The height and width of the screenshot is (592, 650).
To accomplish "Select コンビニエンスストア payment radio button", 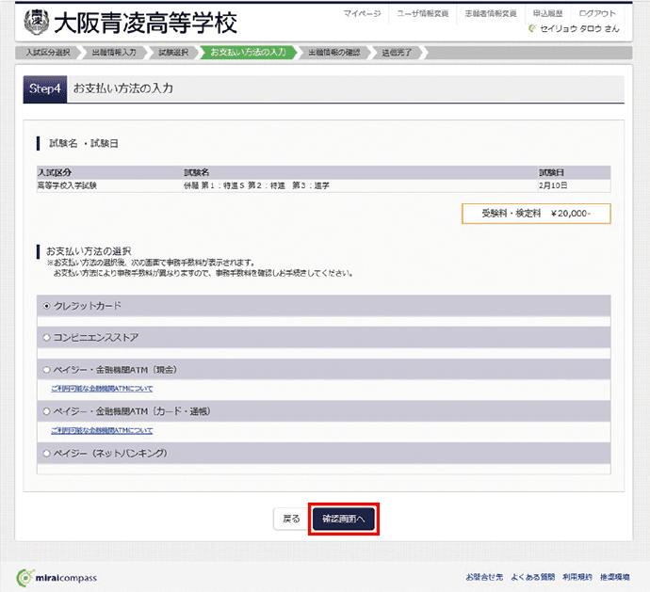I will [47, 338].
